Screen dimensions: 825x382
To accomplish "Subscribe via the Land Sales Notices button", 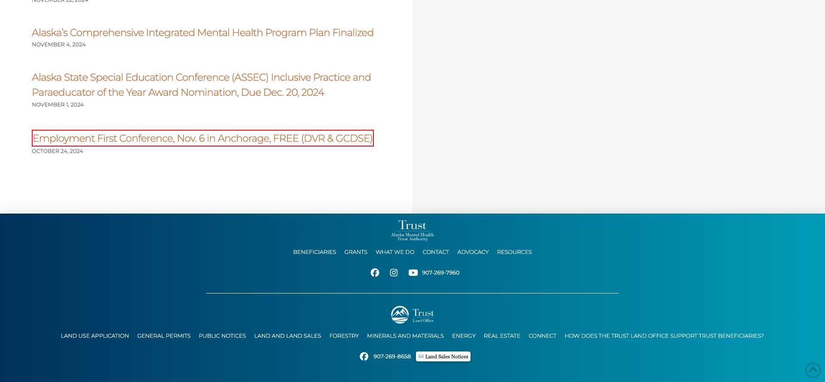I will click(x=443, y=357).
